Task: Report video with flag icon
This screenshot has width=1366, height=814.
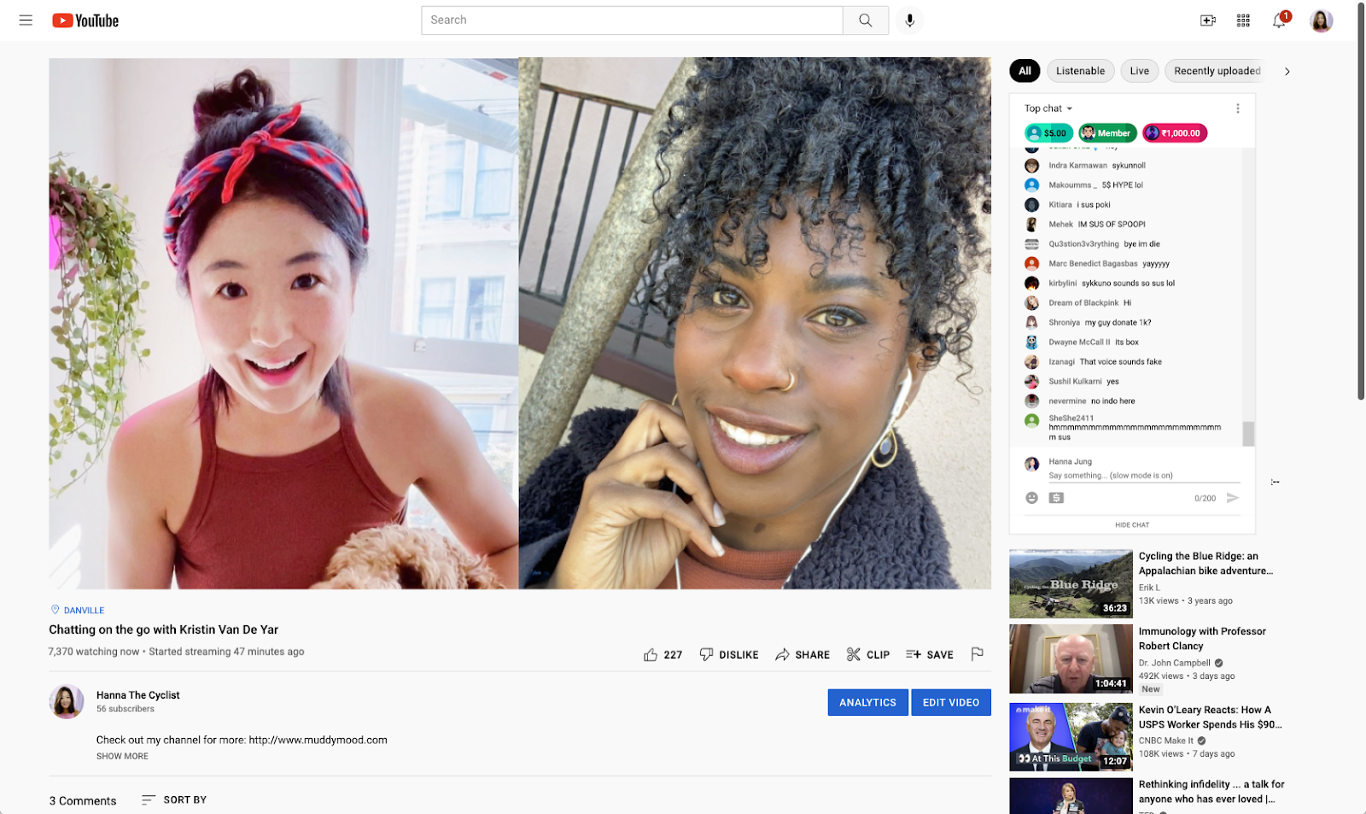Action: coord(978,654)
